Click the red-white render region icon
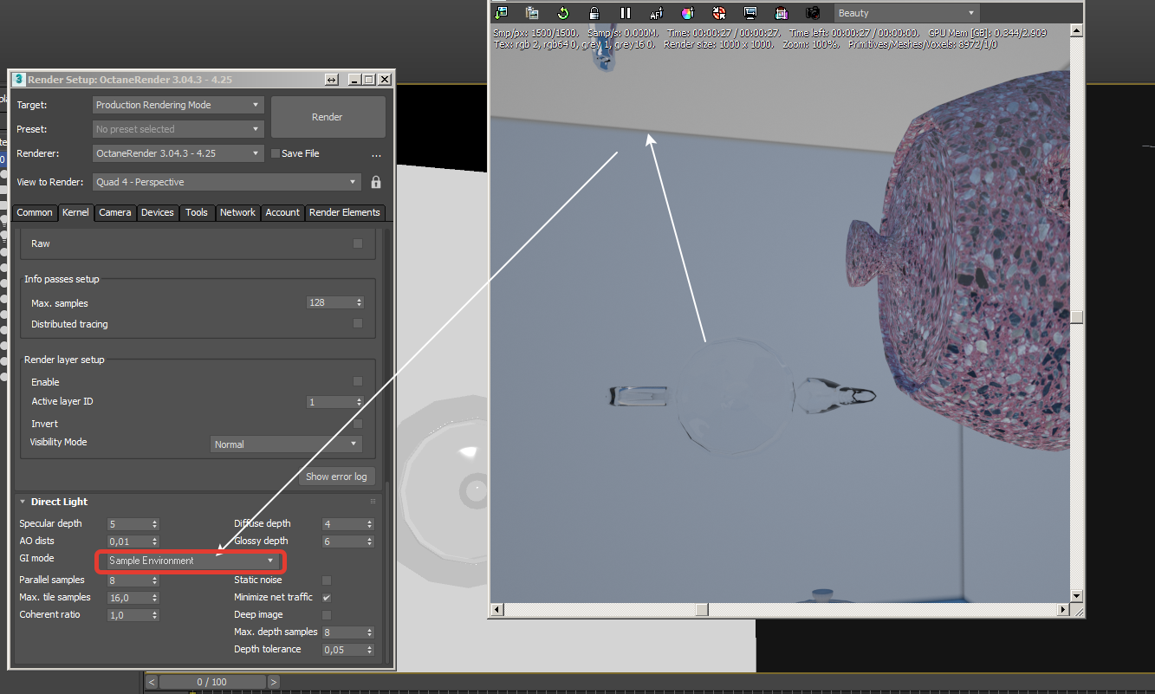Screen dimensions: 1155x694 coord(718,13)
